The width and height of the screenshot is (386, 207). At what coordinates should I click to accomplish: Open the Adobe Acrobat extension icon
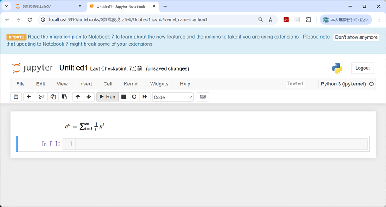pos(286,20)
